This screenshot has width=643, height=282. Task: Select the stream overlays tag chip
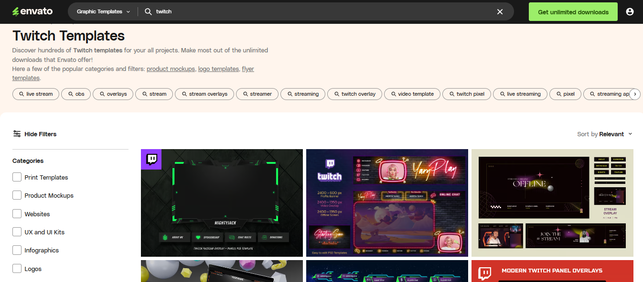pyautogui.click(x=204, y=94)
